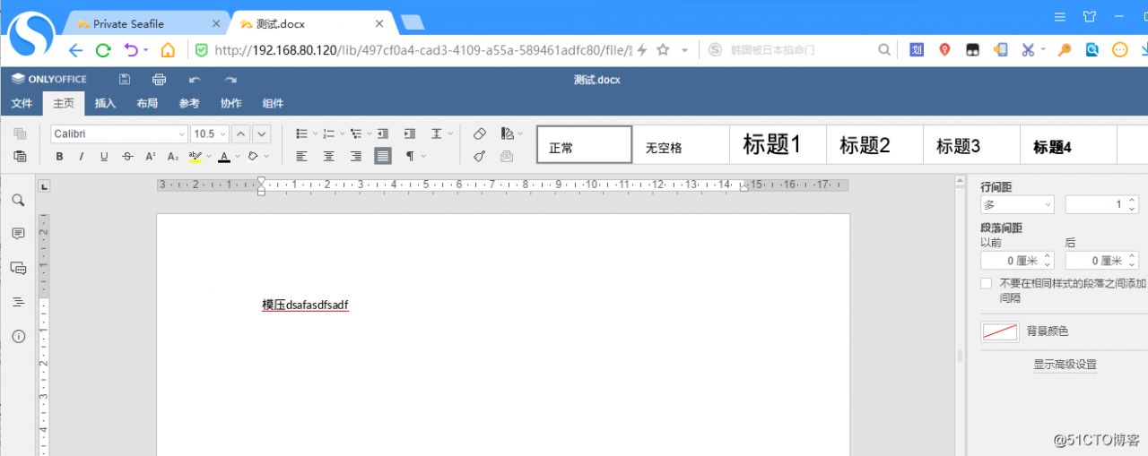
Task: Apply Underline formatting
Action: [x=104, y=156]
